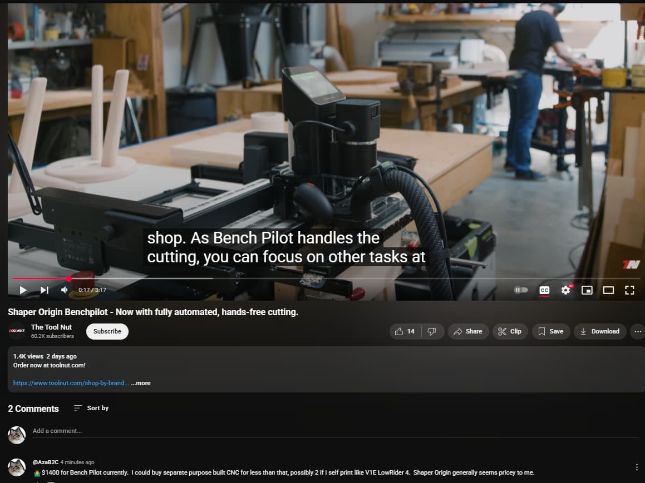Enter fullscreen mode
Screen dimensions: 645x483
point(629,290)
